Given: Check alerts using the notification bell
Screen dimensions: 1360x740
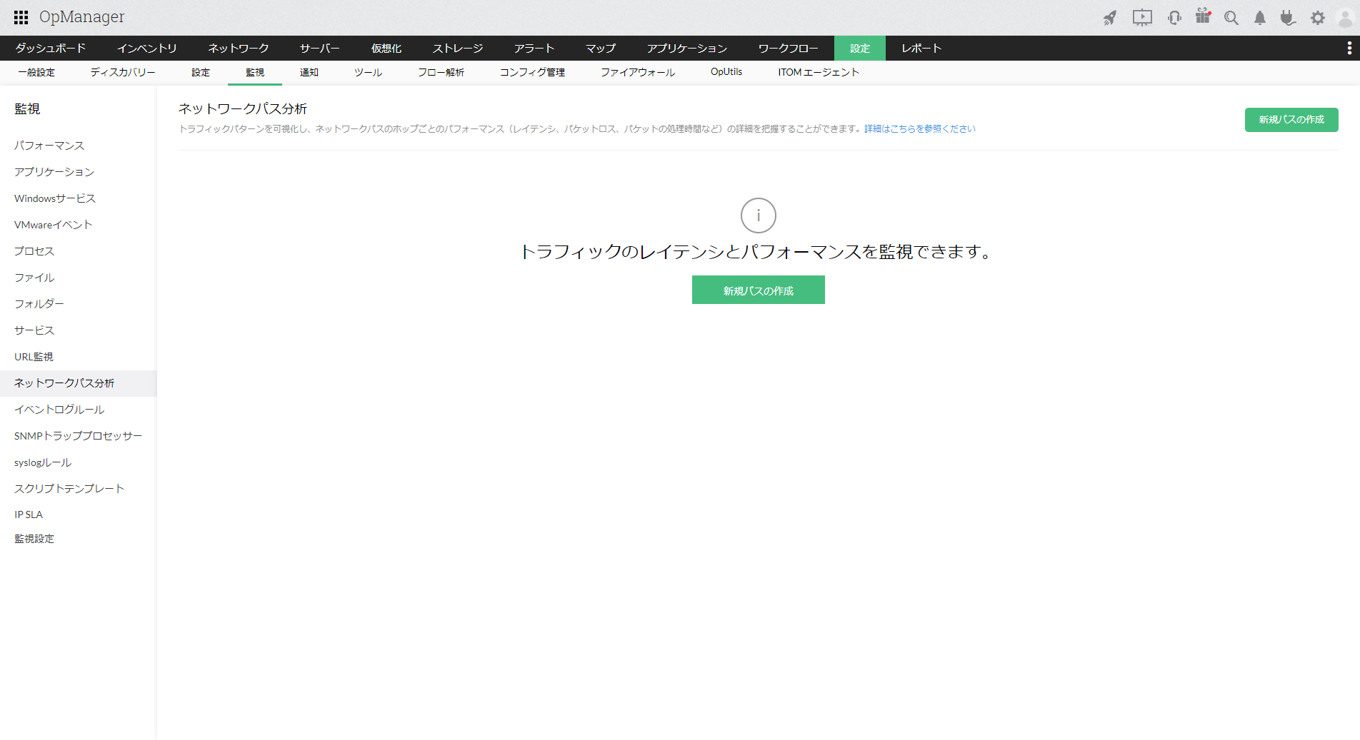Looking at the screenshot, I should [x=1259, y=17].
